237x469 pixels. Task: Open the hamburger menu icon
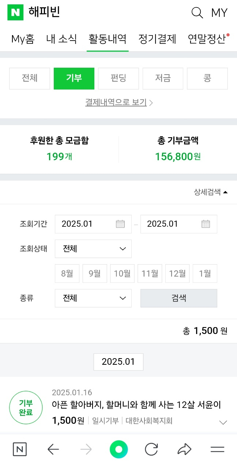click(217, 449)
